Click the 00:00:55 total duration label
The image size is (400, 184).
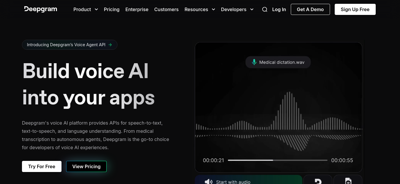342,160
